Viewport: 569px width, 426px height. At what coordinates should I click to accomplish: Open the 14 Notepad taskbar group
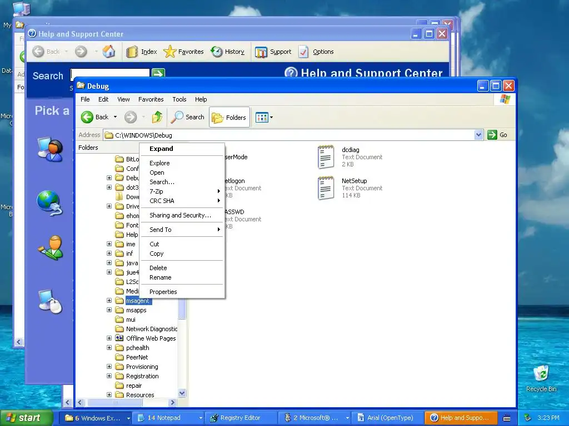pos(168,418)
